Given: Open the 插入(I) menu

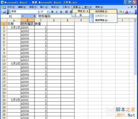Looking at the screenshot, I should pos(44,7).
